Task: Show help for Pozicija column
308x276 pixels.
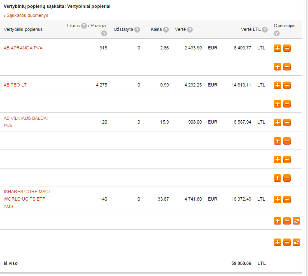Action: tap(104, 33)
